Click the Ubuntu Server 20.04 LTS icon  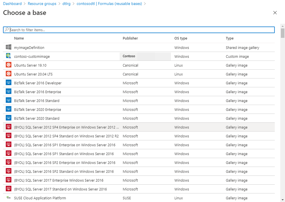point(9,74)
